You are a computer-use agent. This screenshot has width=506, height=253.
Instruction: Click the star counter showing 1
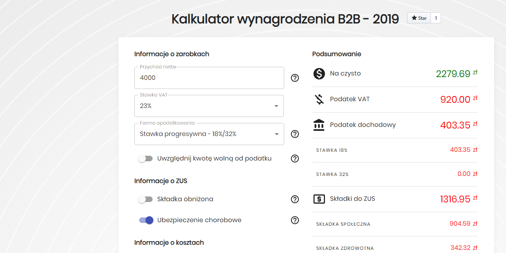tap(435, 18)
